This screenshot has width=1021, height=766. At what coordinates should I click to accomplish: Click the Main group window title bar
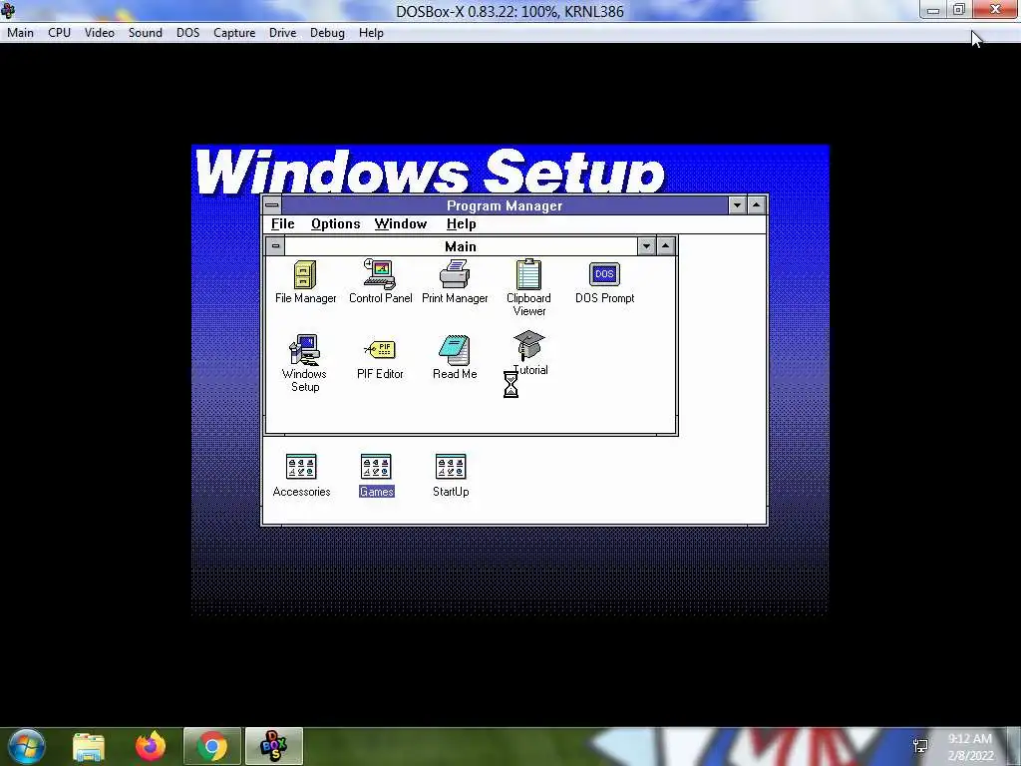tap(461, 246)
